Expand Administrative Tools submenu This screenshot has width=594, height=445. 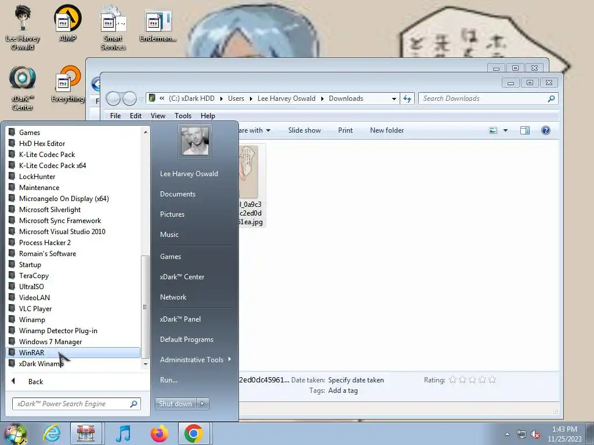[x=195, y=360]
